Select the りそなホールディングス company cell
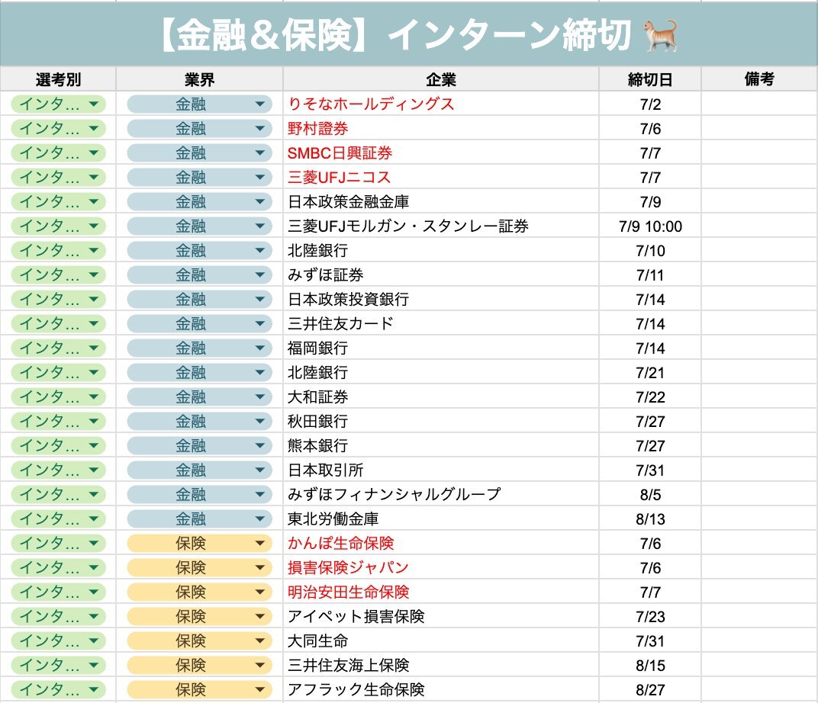818x703 pixels. 441,104
